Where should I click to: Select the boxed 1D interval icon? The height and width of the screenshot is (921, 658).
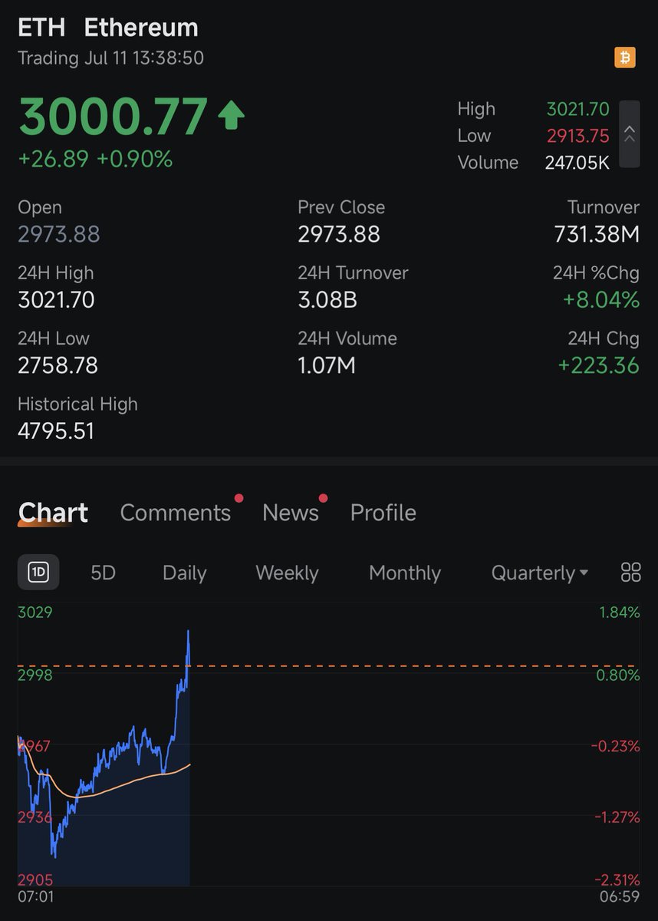[x=38, y=573]
